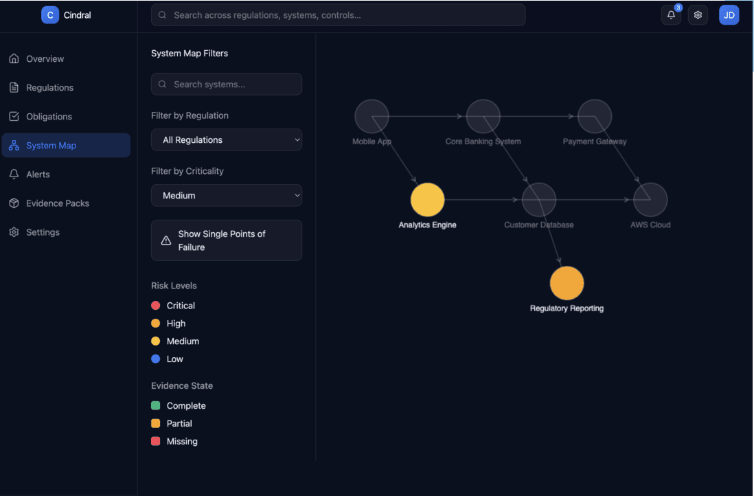
Task: Select the Regulations sidebar icon
Action: coord(14,87)
